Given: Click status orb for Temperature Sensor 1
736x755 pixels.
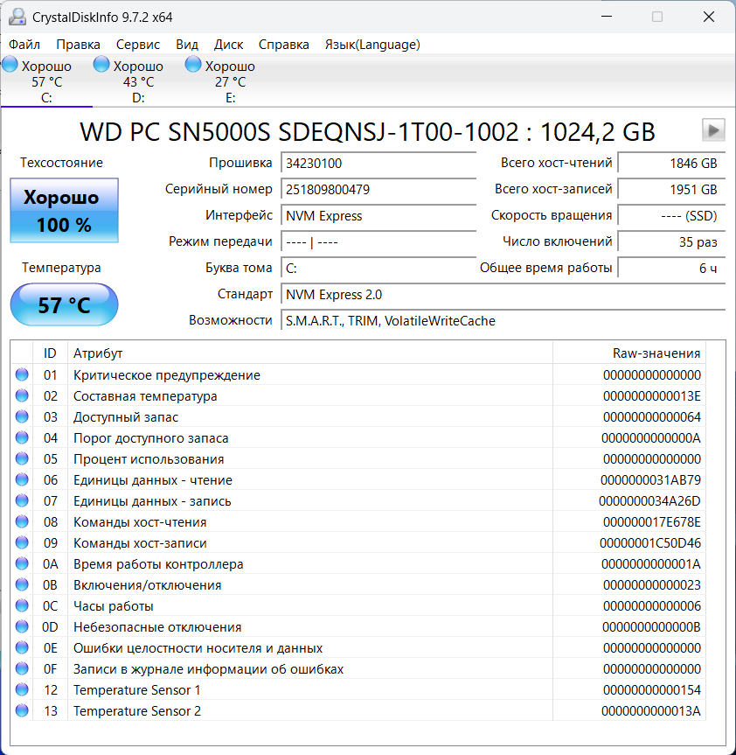Looking at the screenshot, I should 22,689.
